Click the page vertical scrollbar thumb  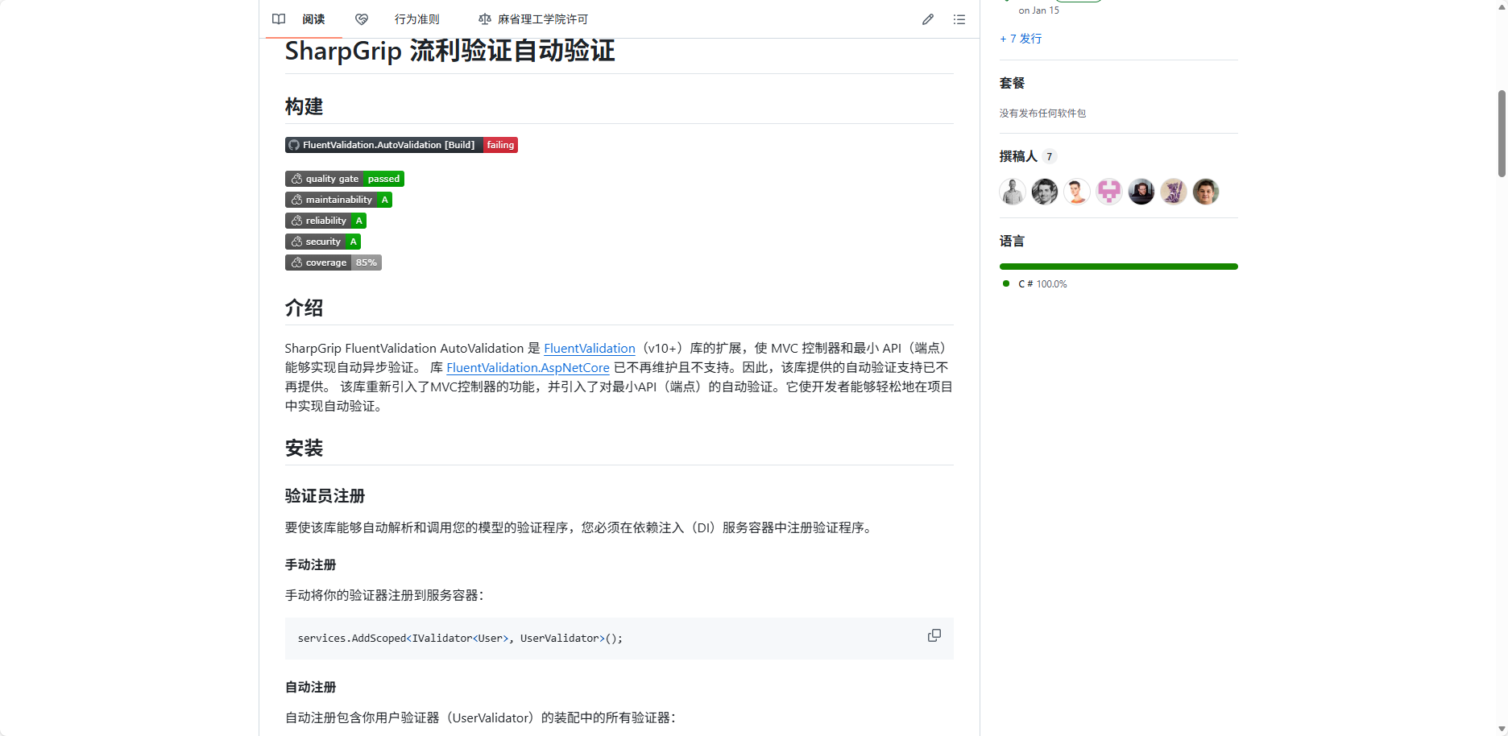[x=1502, y=133]
